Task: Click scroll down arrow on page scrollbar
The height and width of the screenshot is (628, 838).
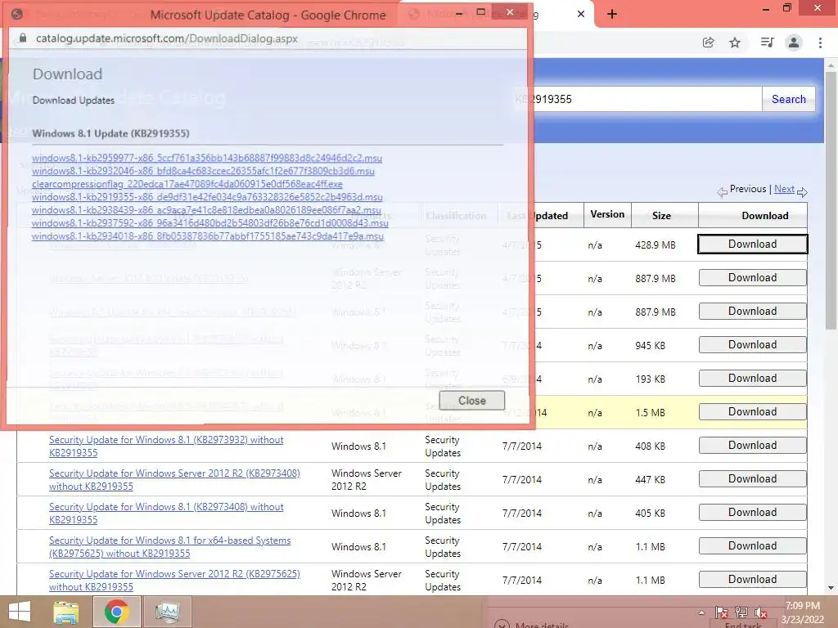Action: click(x=831, y=588)
